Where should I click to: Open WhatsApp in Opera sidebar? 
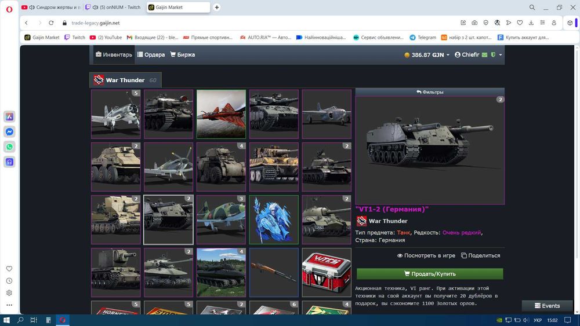10,147
